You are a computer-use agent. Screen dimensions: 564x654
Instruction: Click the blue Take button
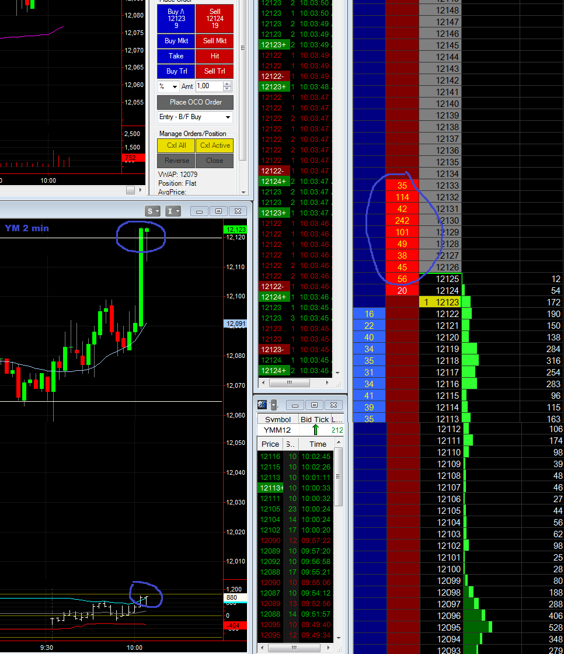point(176,56)
